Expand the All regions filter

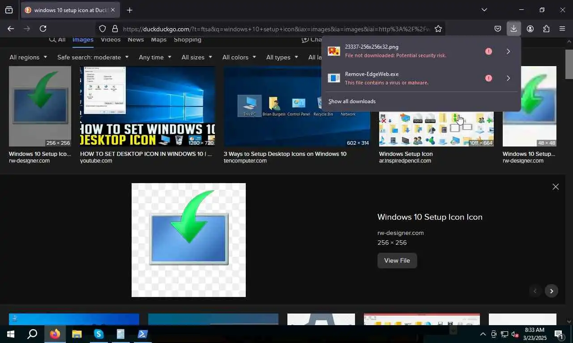pyautogui.click(x=28, y=57)
